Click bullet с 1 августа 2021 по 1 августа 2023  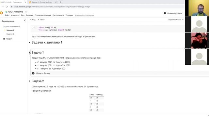click(x=53, y=62)
